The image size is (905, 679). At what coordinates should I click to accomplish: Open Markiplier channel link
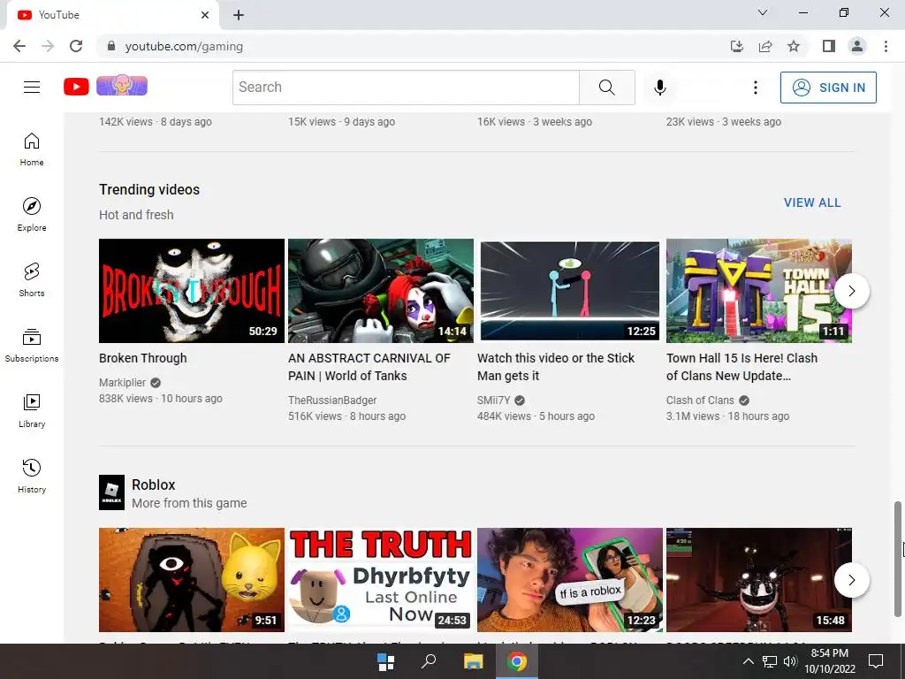122,382
